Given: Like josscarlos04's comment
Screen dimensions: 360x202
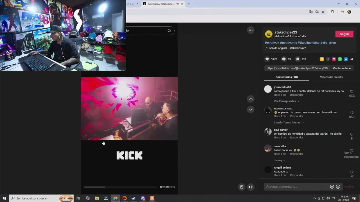Looking at the screenshot, I should pos(352,92).
